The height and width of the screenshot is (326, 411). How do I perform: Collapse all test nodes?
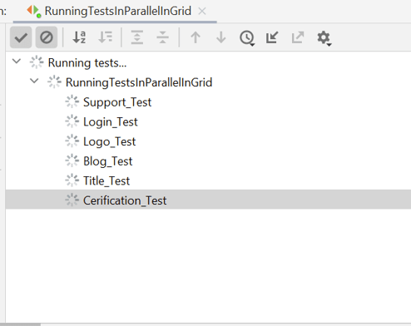click(x=162, y=37)
